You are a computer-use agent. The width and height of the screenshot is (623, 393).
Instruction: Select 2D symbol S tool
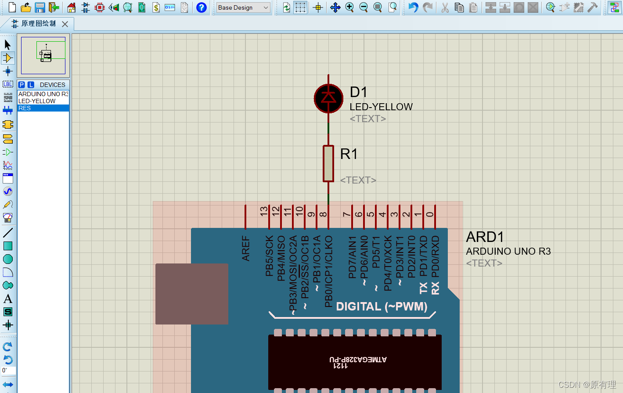tap(8, 312)
